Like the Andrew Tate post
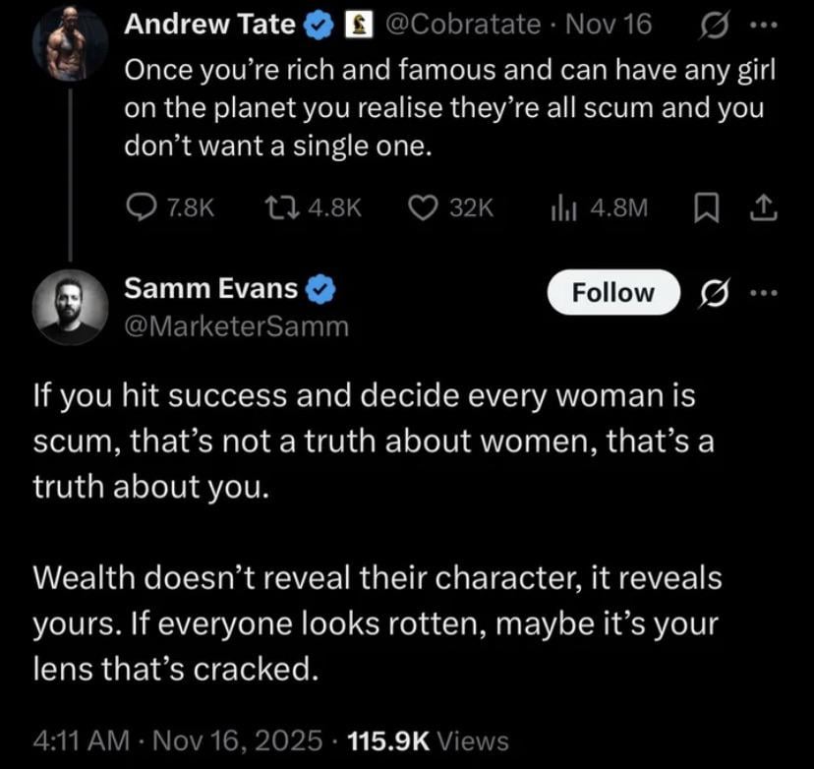 pos(423,207)
